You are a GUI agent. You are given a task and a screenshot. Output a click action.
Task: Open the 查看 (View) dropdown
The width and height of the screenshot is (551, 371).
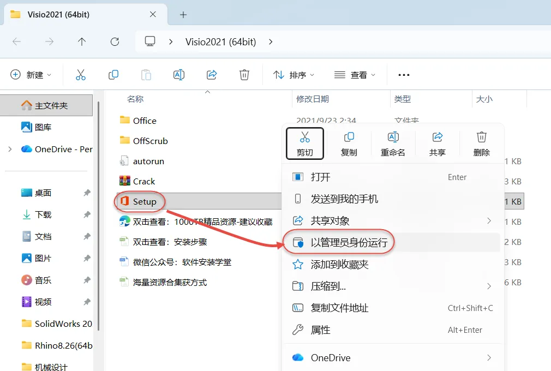pos(355,75)
